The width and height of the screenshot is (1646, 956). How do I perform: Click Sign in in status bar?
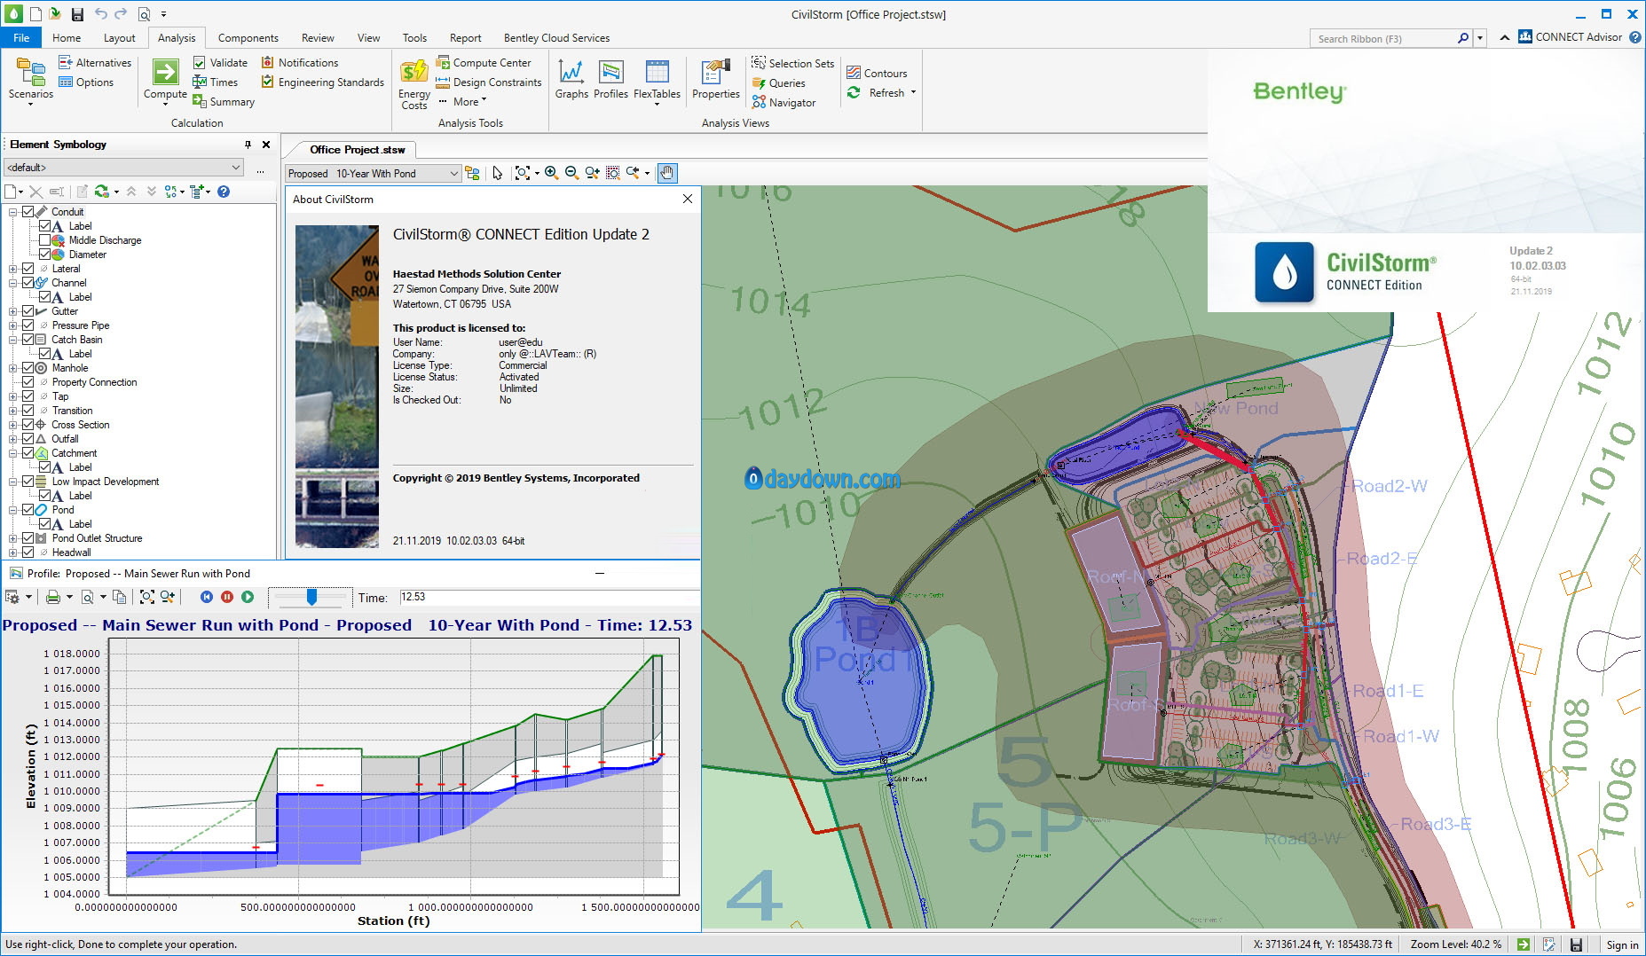point(1622,945)
